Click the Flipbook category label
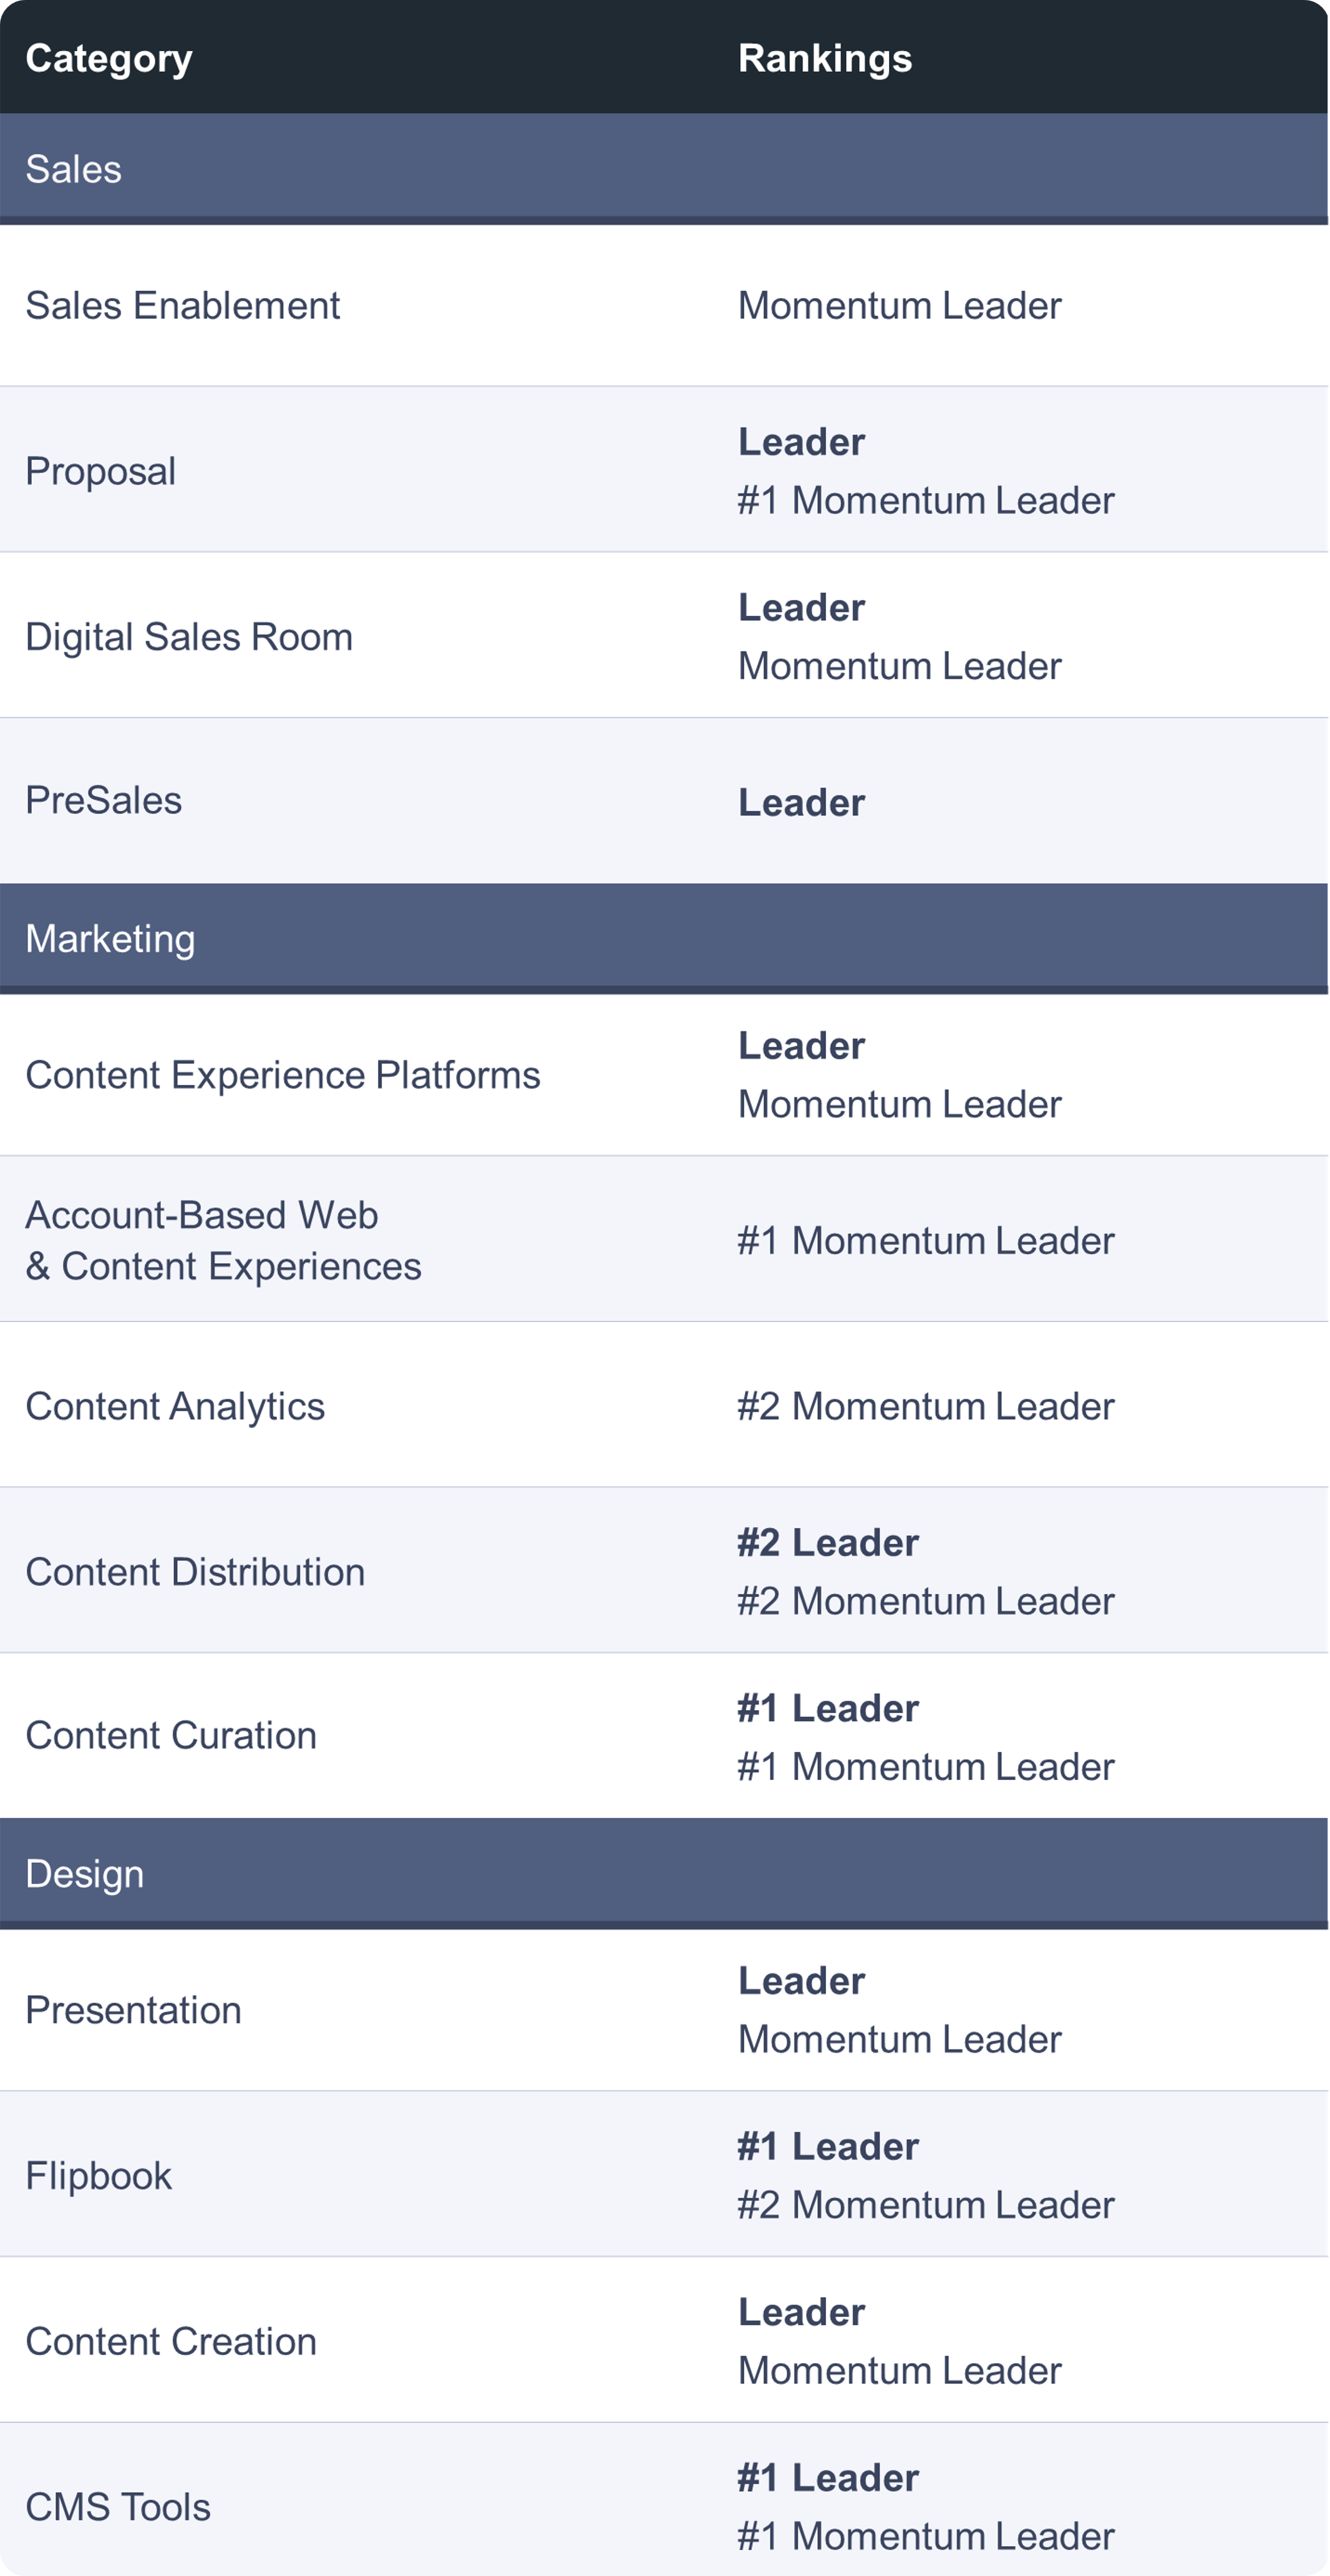The image size is (1330, 2576). tap(98, 2176)
